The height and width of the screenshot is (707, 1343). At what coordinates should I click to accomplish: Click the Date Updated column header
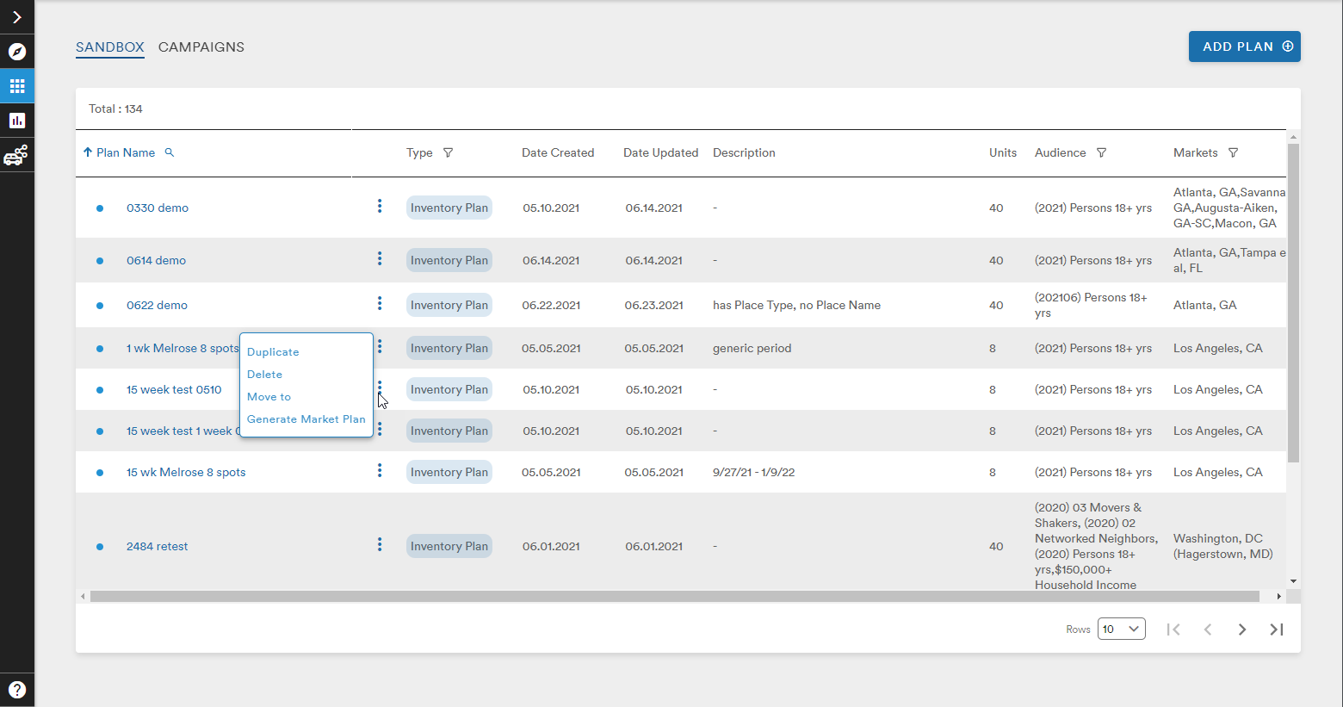(x=661, y=152)
